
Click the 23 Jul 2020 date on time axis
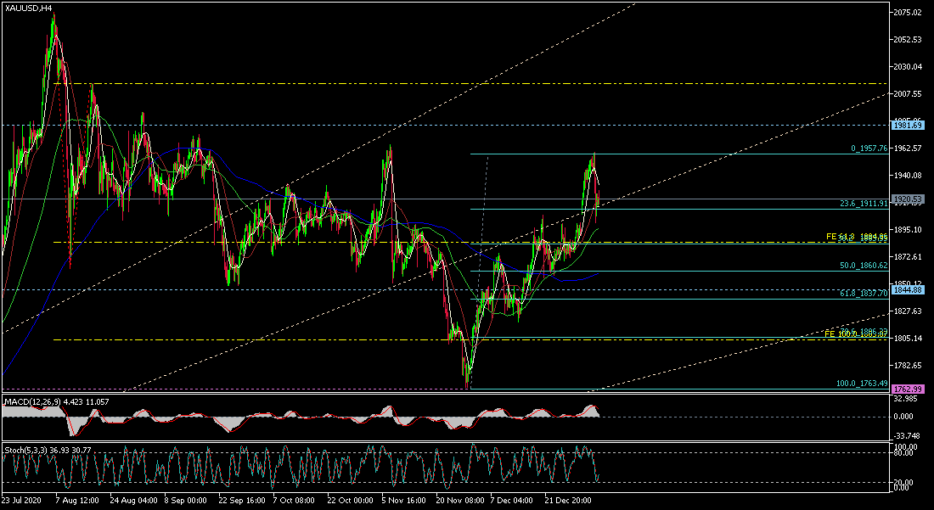click(21, 501)
